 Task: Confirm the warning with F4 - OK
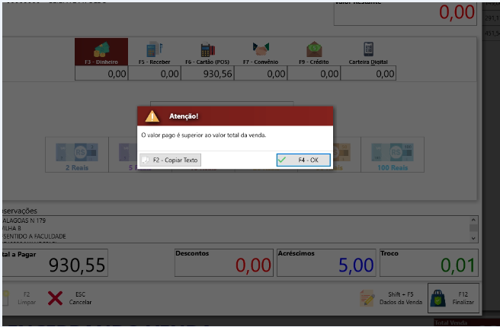[x=303, y=160]
